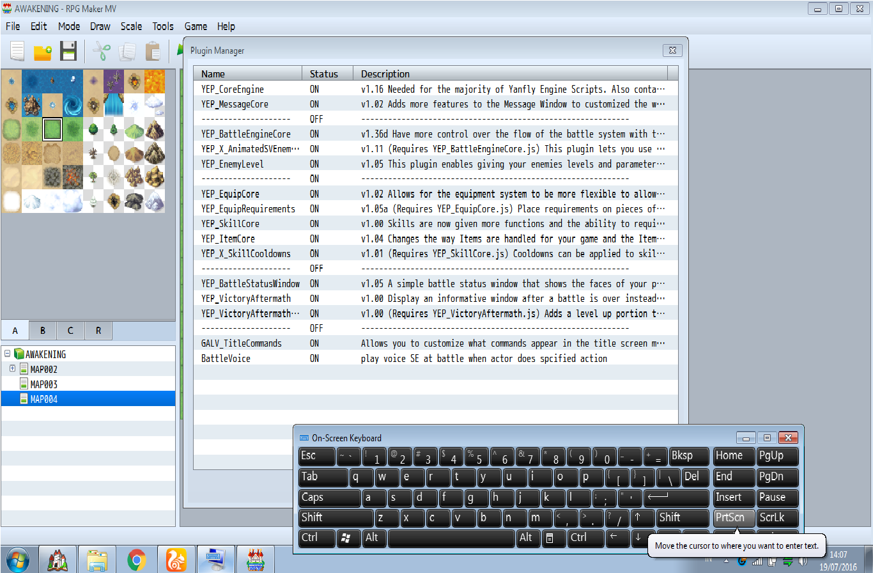Screen dimensions: 873x573
Task: Open Google Chrome from the taskbar
Action: point(135,560)
